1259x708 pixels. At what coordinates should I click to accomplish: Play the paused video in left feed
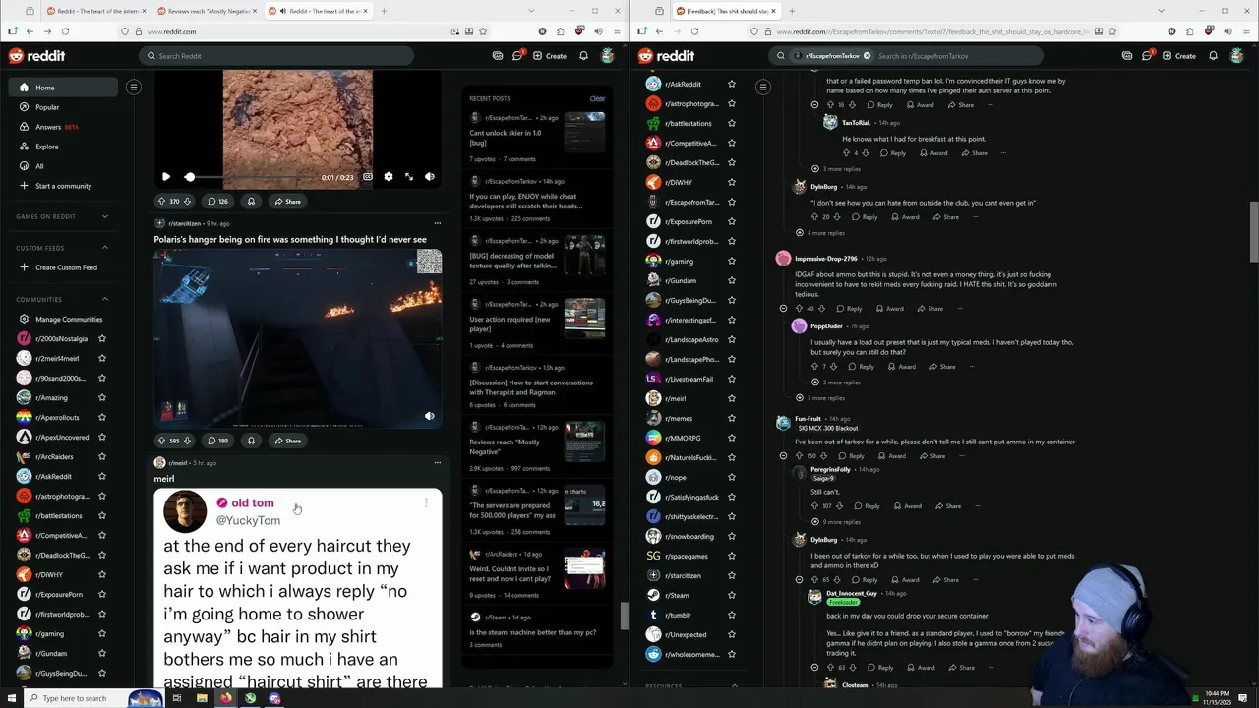[x=165, y=177]
